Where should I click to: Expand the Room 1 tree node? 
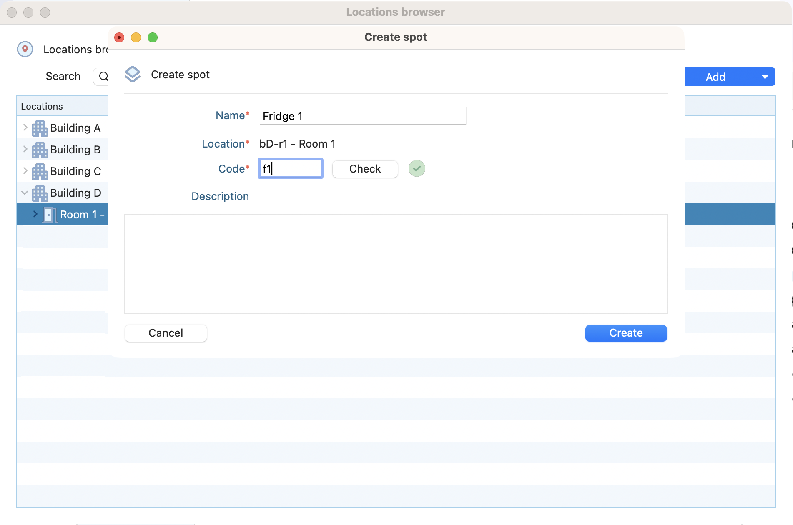[35, 214]
